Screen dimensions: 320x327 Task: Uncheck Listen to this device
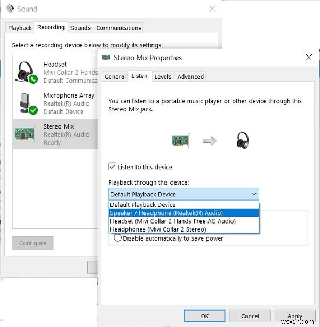click(x=112, y=166)
